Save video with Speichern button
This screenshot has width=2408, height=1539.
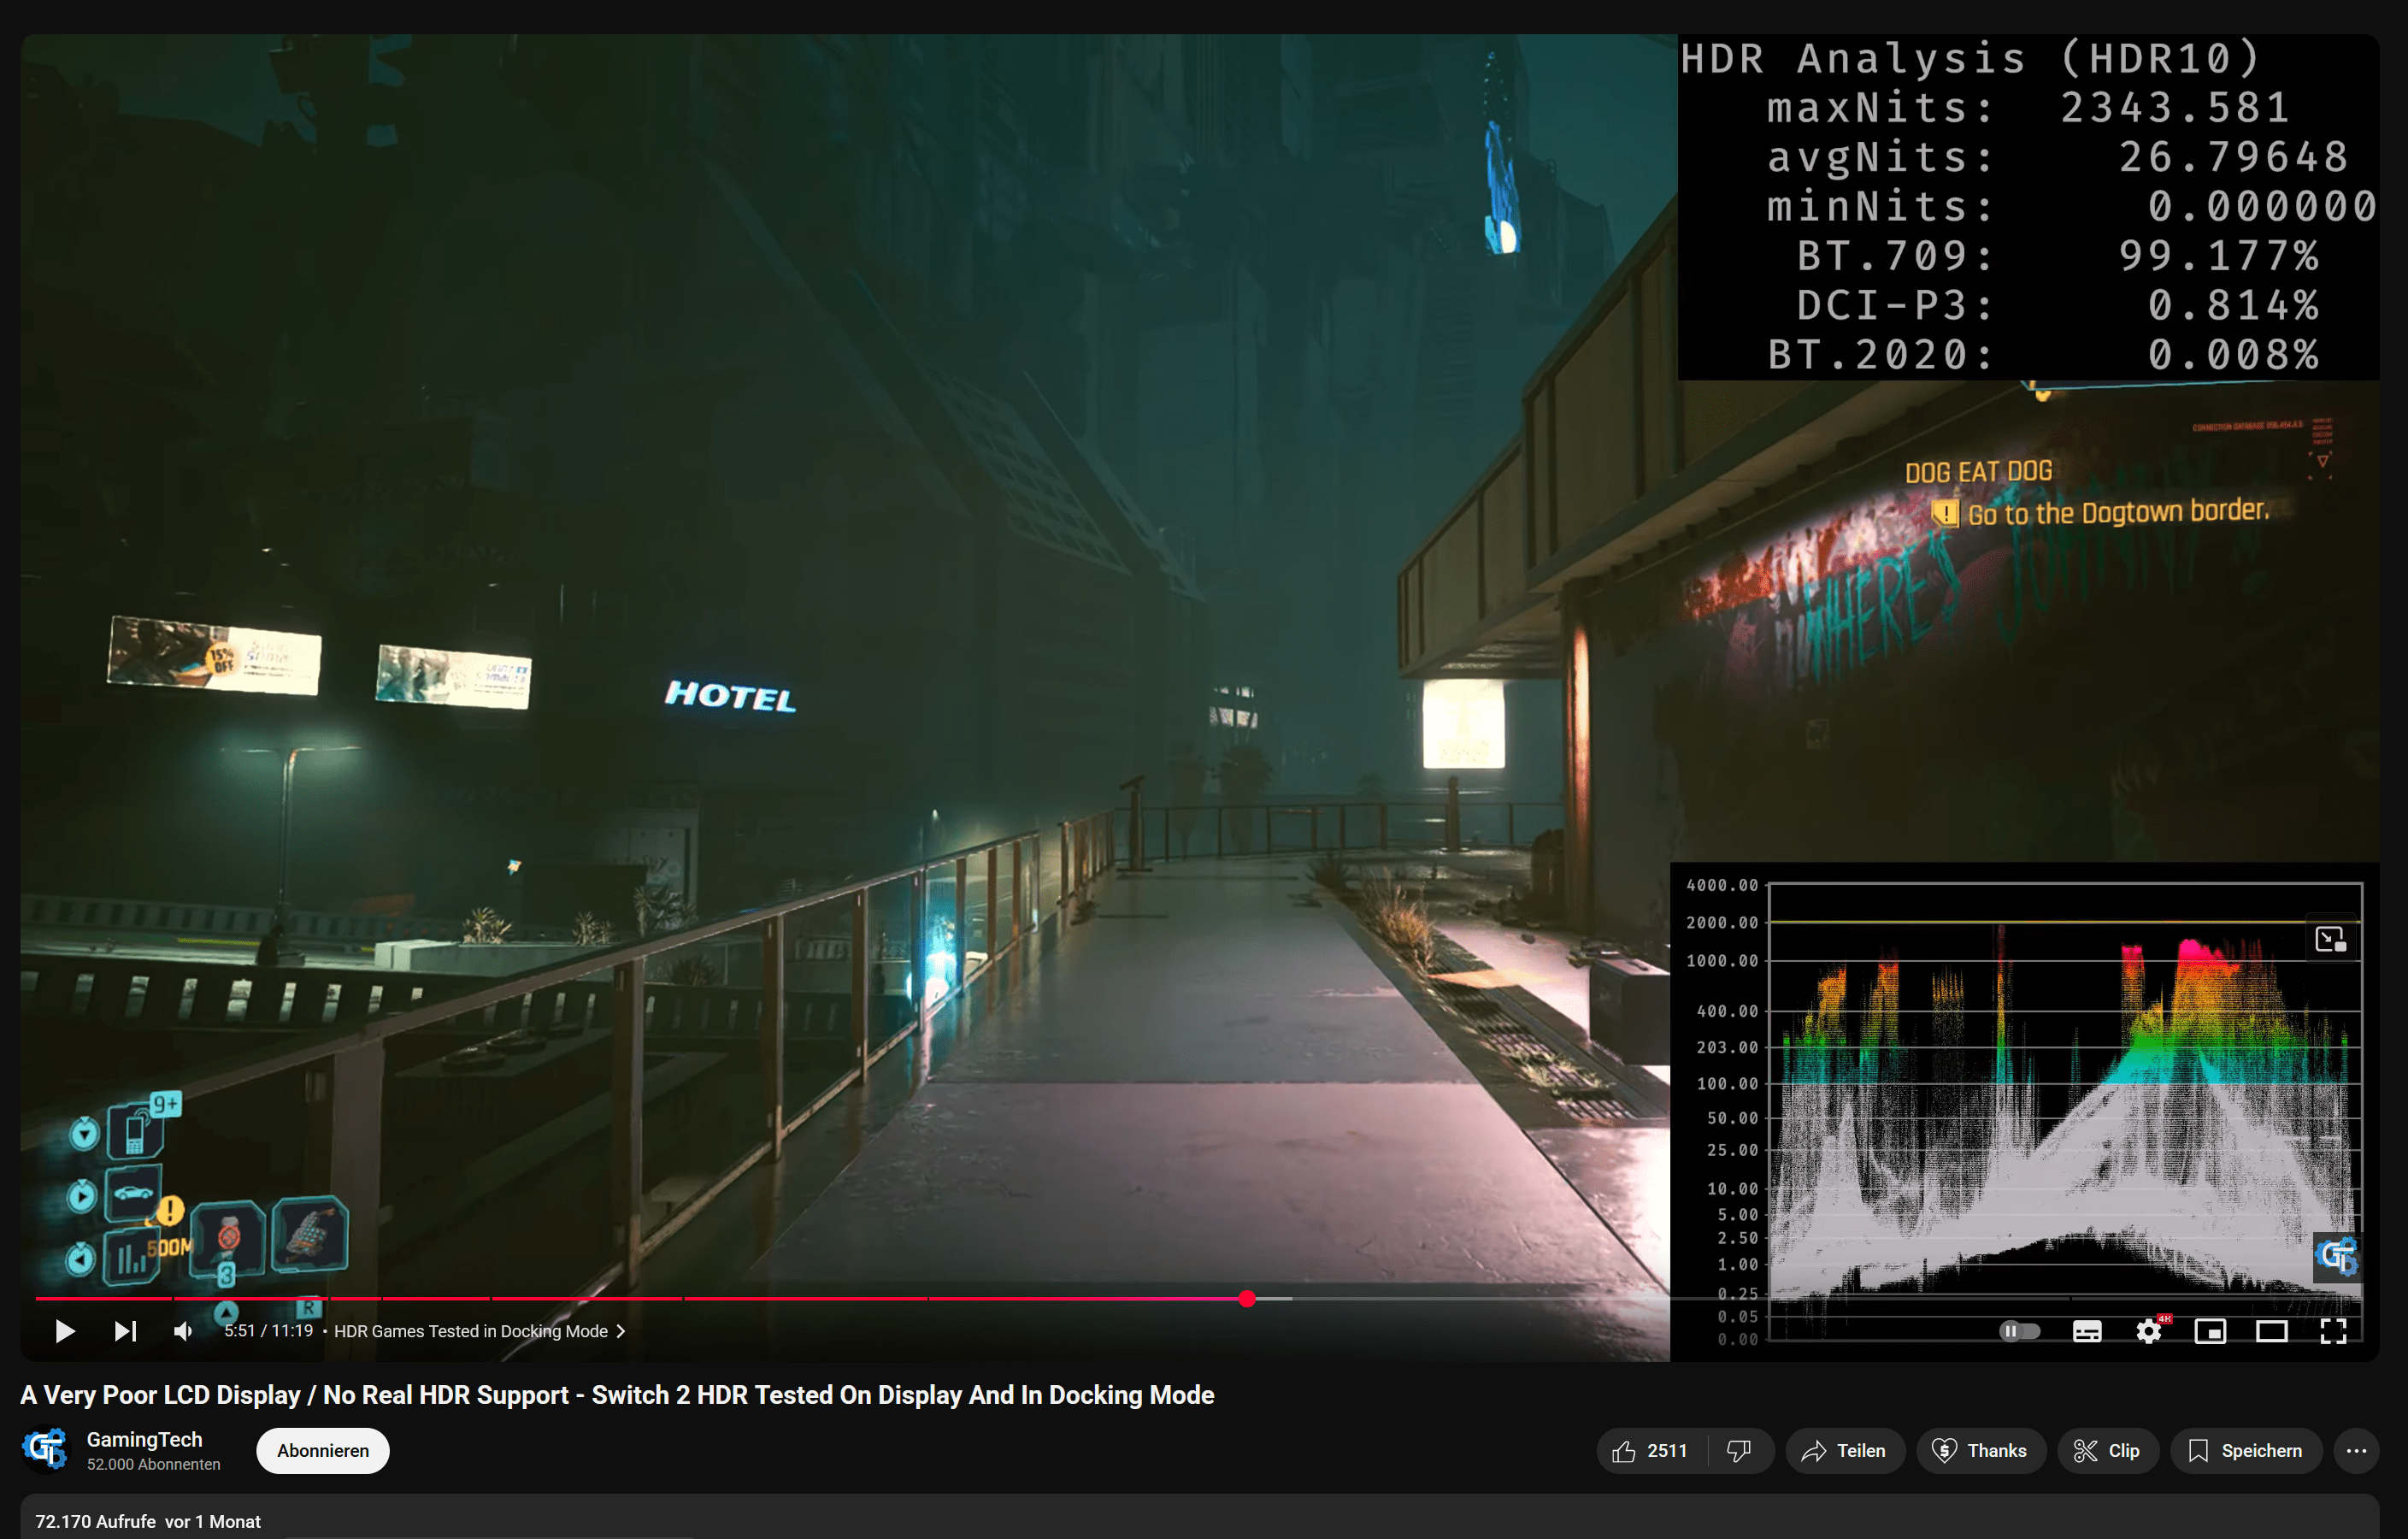pyautogui.click(x=2246, y=1451)
